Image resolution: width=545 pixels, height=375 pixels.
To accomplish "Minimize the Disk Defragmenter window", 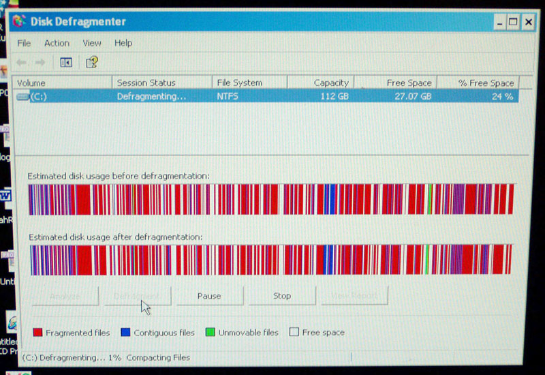I will [x=499, y=22].
